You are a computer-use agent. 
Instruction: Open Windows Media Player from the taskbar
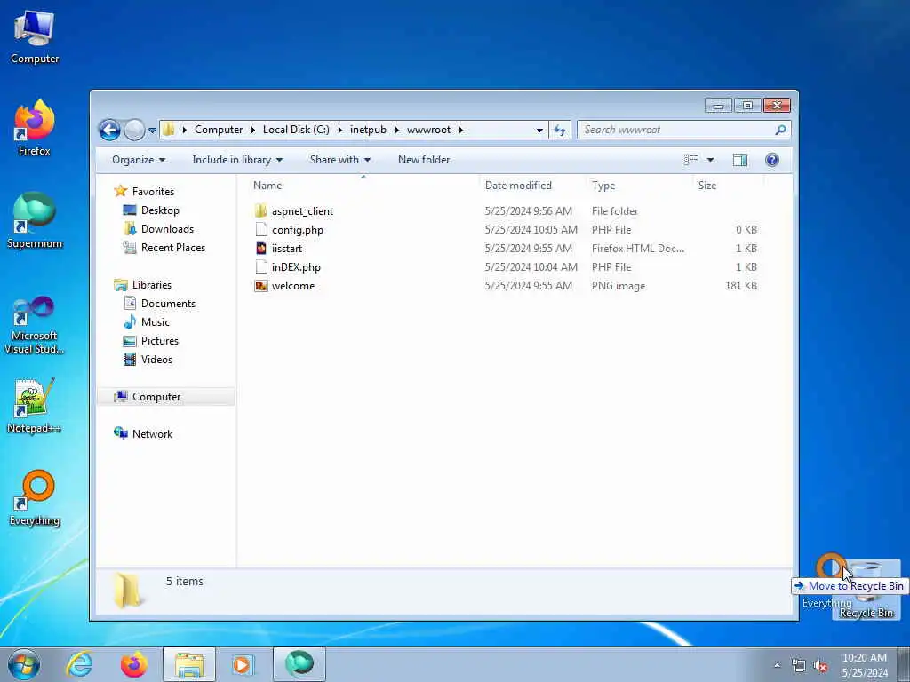point(243,664)
